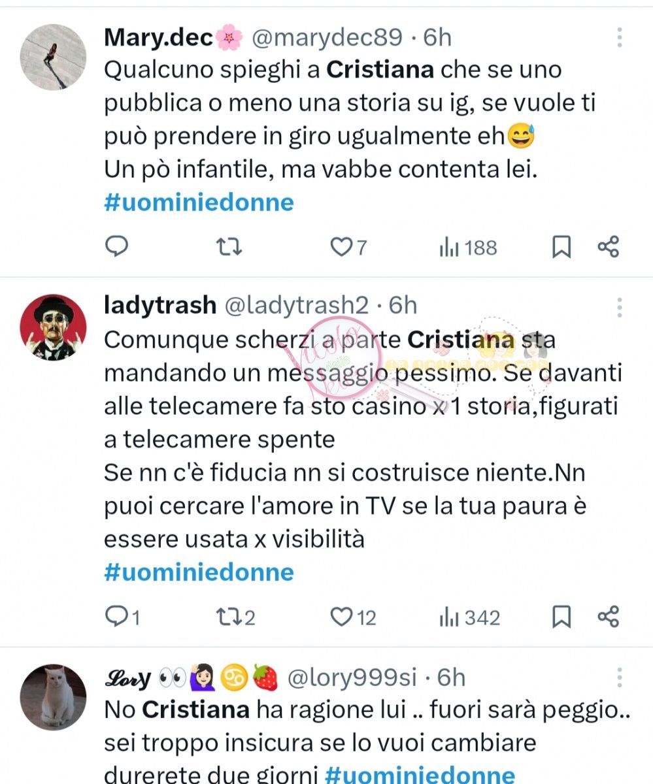This screenshot has height=784, width=653.
Task: View Lory's white cat avatar
Action: (x=54, y=696)
